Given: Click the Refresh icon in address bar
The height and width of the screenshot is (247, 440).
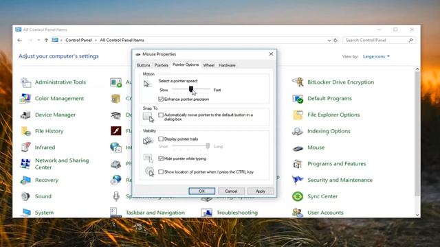Looking at the screenshot, I should [x=335, y=40].
